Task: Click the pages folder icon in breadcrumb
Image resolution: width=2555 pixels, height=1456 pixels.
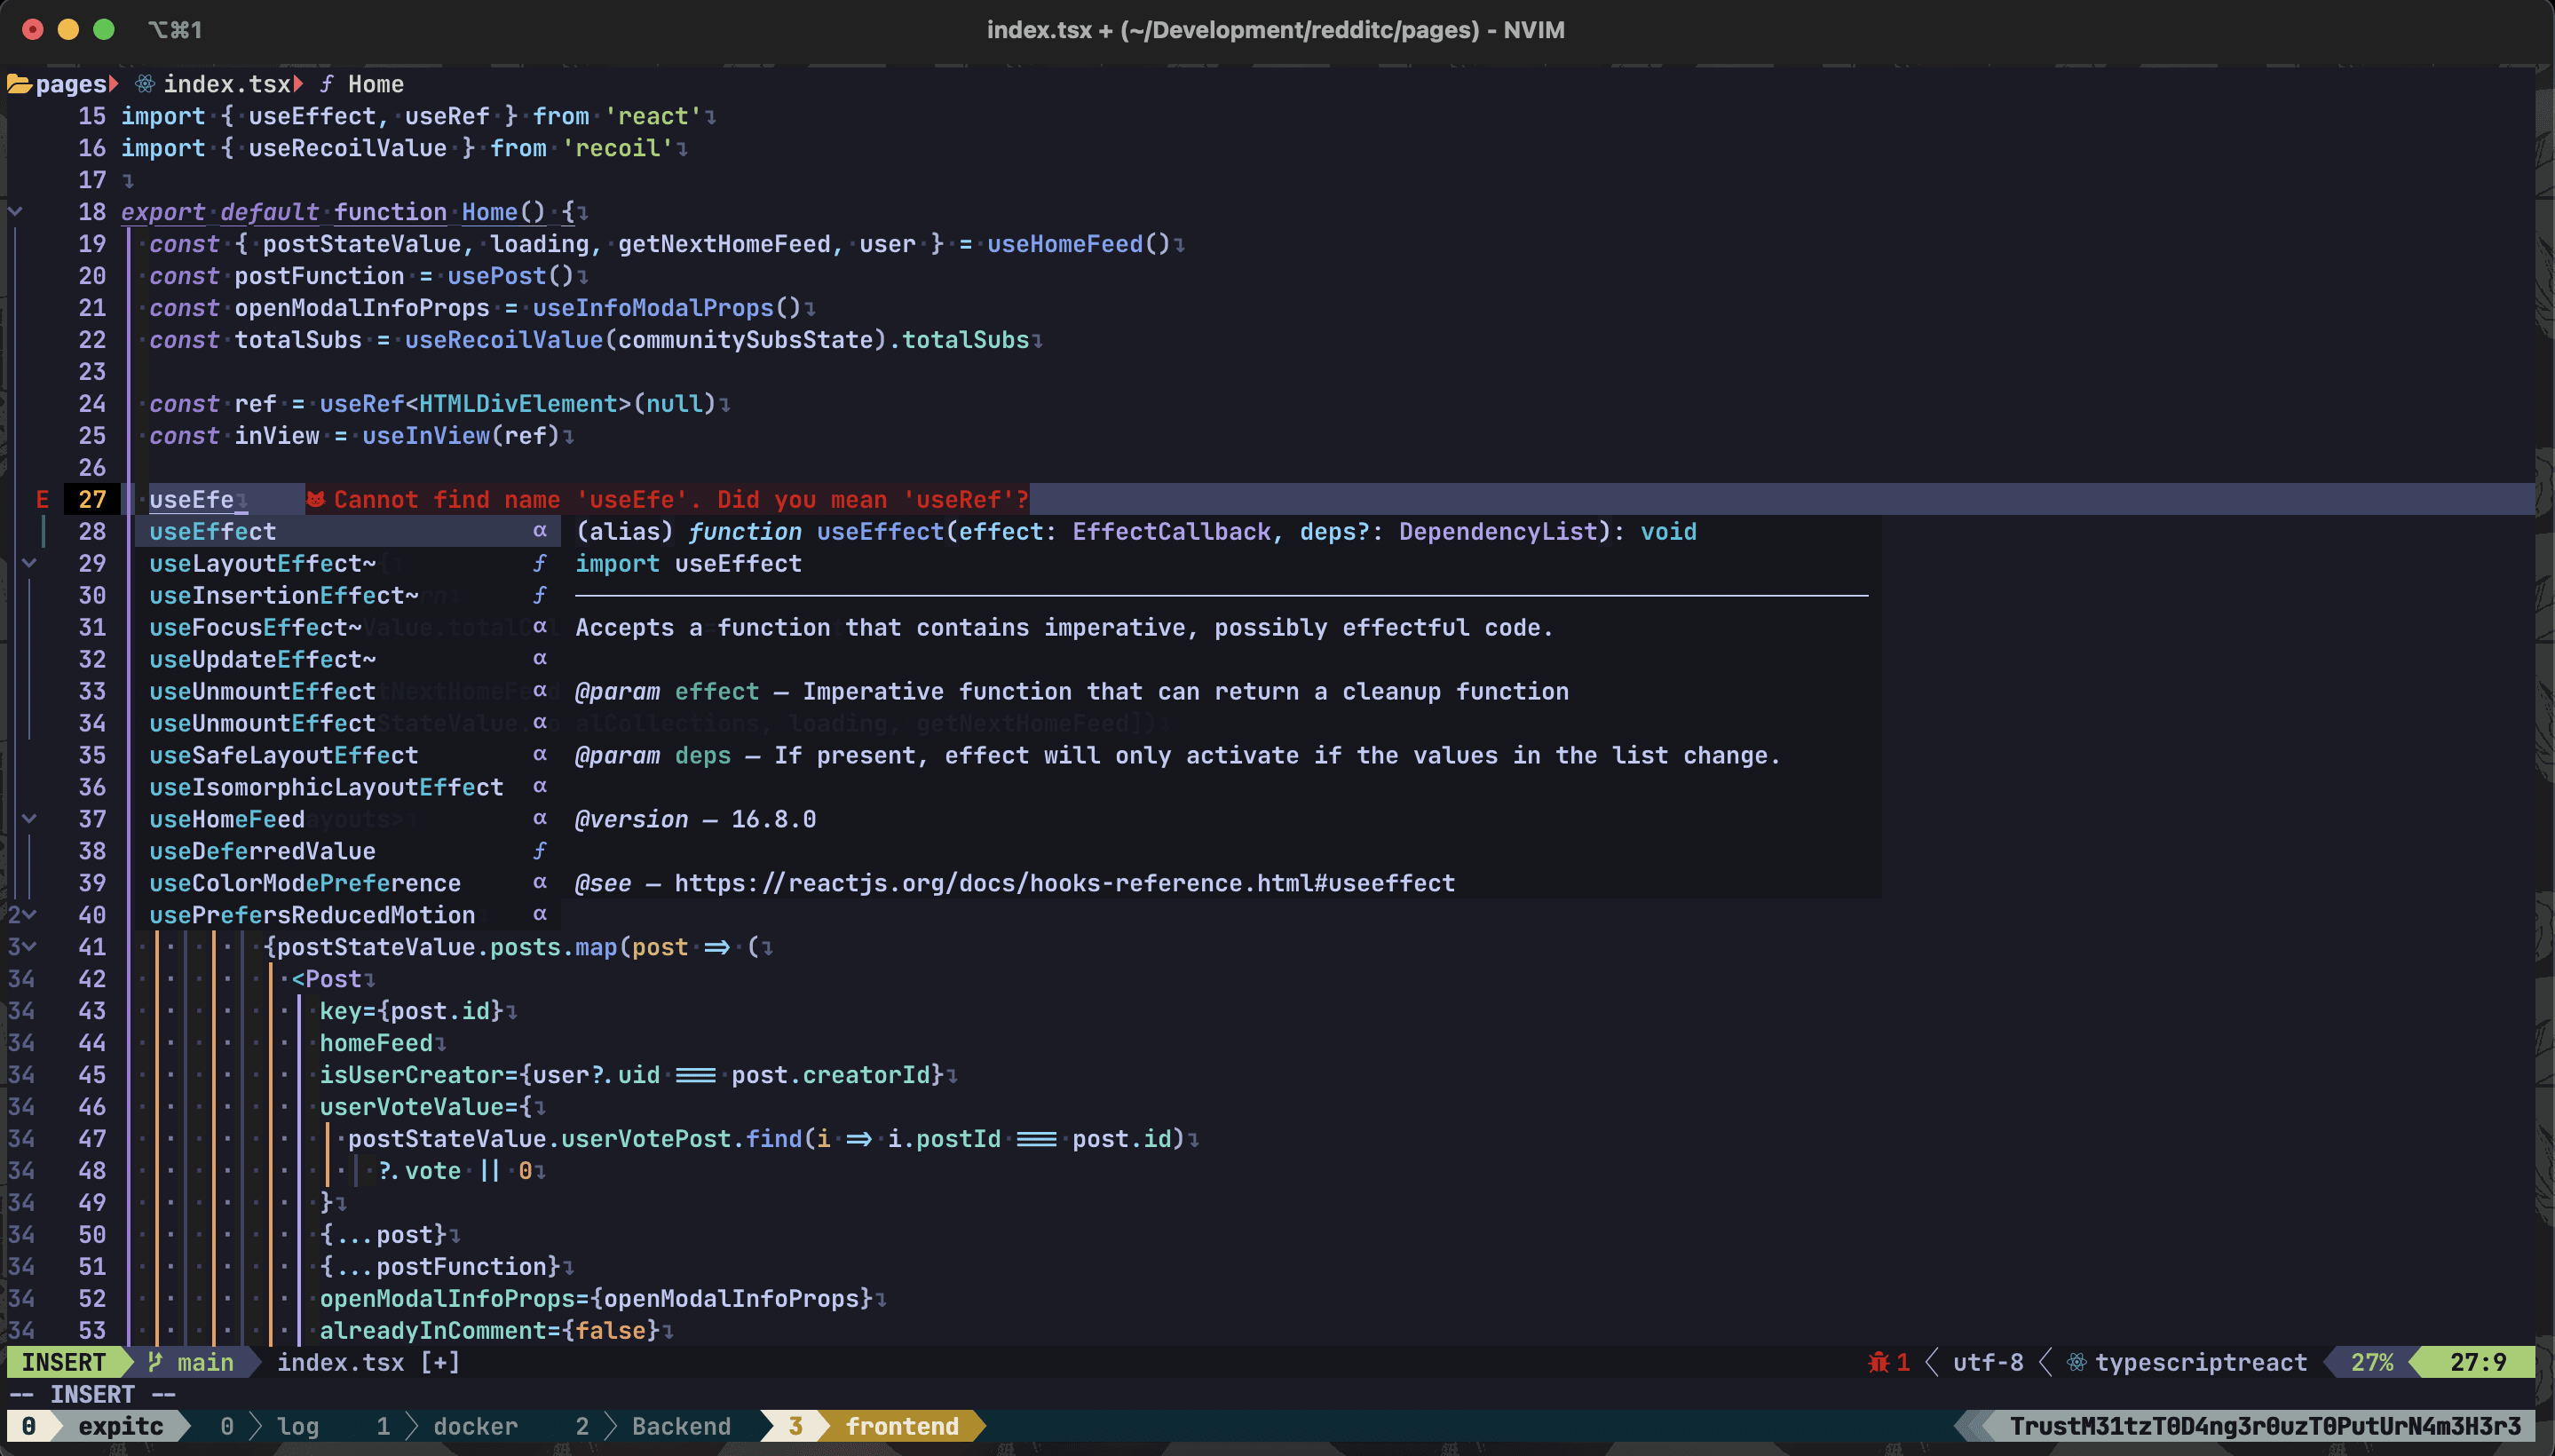Action: (19, 84)
